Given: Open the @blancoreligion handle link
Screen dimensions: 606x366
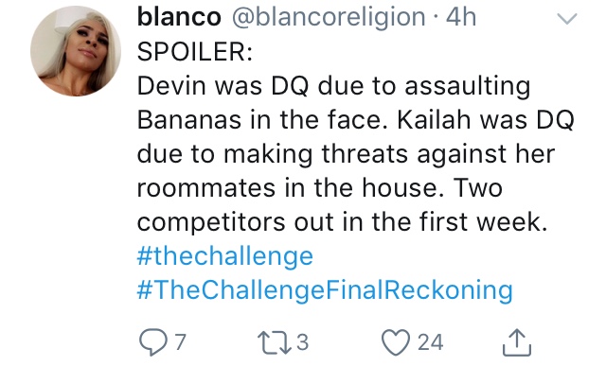Looking at the screenshot, I should (329, 17).
